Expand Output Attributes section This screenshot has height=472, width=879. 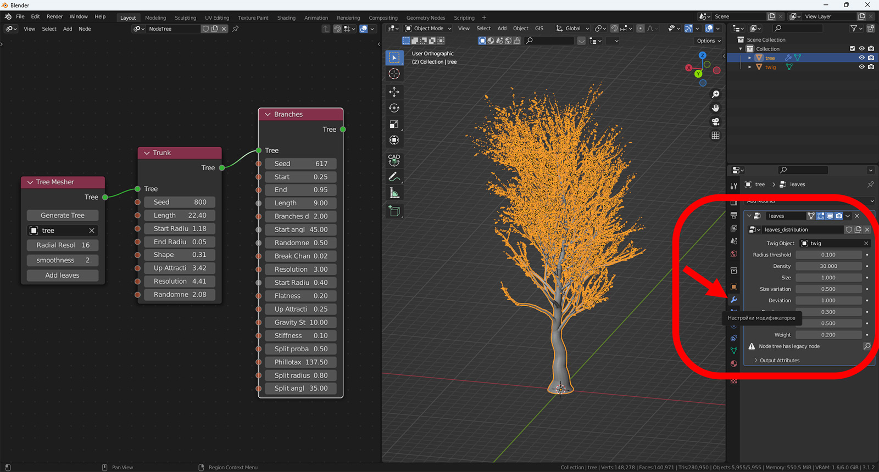point(779,361)
